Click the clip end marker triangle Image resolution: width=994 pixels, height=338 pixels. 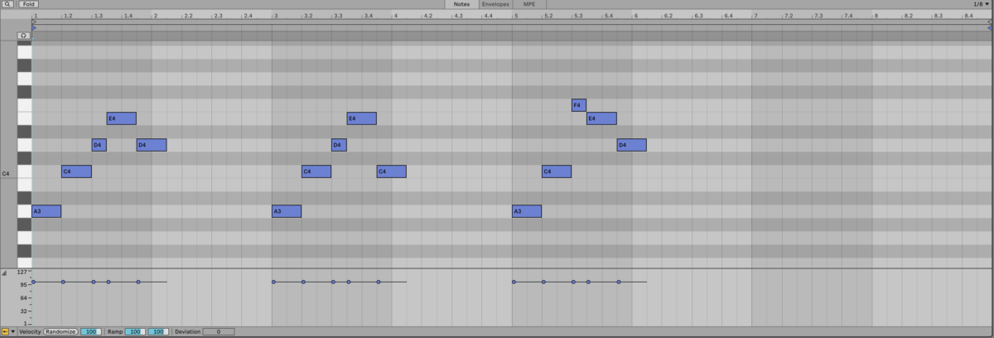click(x=990, y=22)
